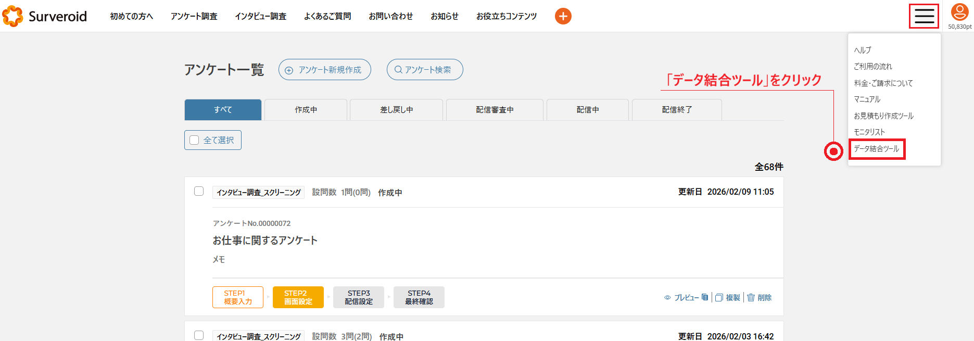Click the Surveroid logo icon
Viewport: 974px width, 341px height.
coord(12,16)
